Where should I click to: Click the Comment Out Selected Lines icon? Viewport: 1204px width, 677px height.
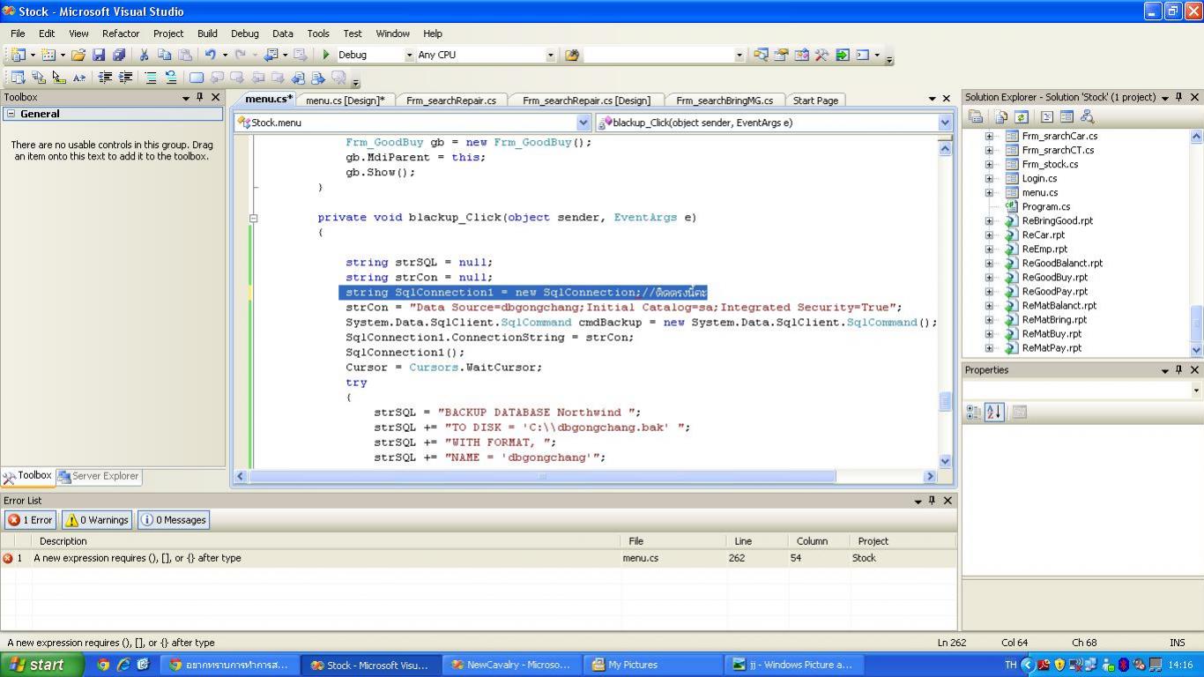(x=151, y=78)
